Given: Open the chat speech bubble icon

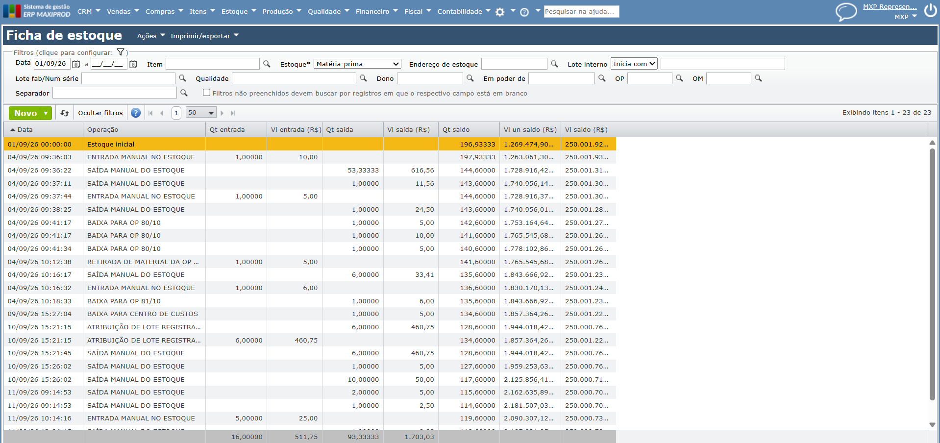Looking at the screenshot, I should click(x=846, y=11).
